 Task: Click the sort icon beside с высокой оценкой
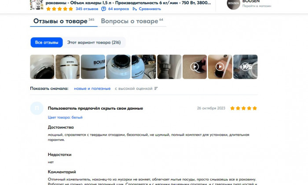[x=156, y=89]
